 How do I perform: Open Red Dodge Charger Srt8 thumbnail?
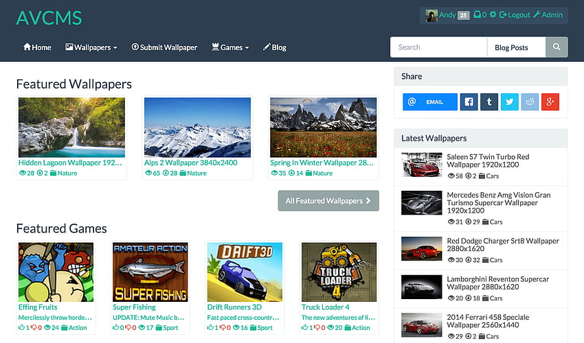pyautogui.click(x=422, y=248)
